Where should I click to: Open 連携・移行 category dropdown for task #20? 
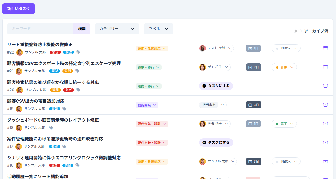coord(148,86)
